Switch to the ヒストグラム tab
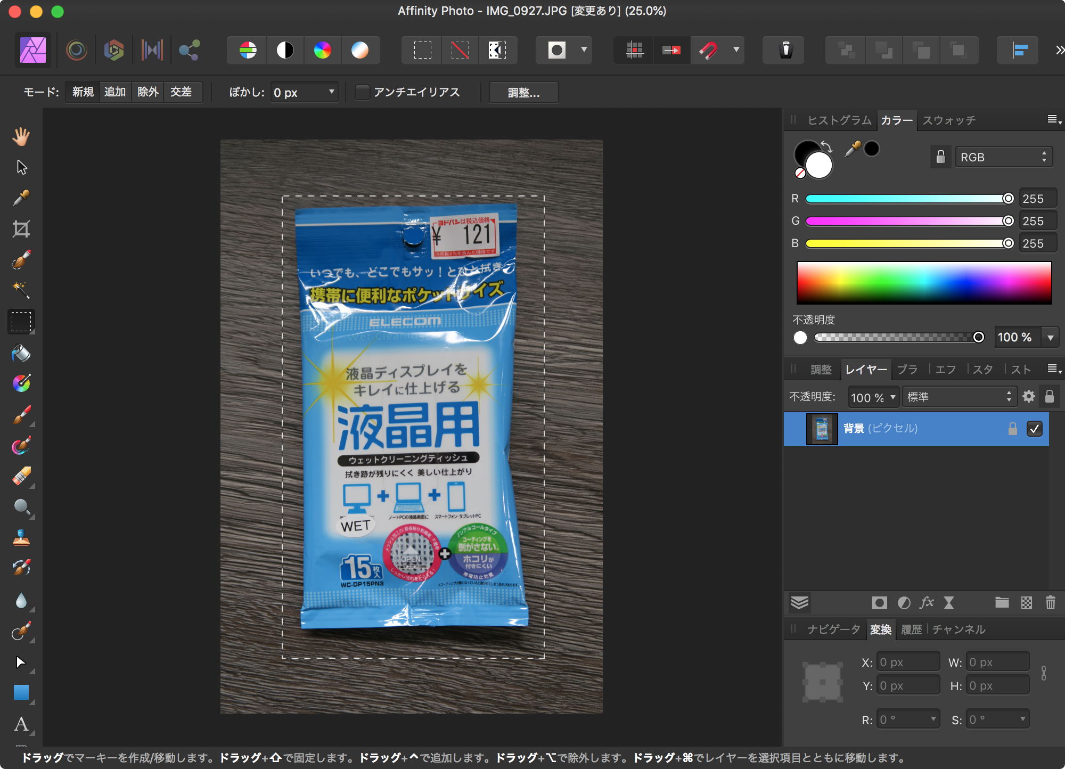Viewport: 1065px width, 769px height. point(839,120)
